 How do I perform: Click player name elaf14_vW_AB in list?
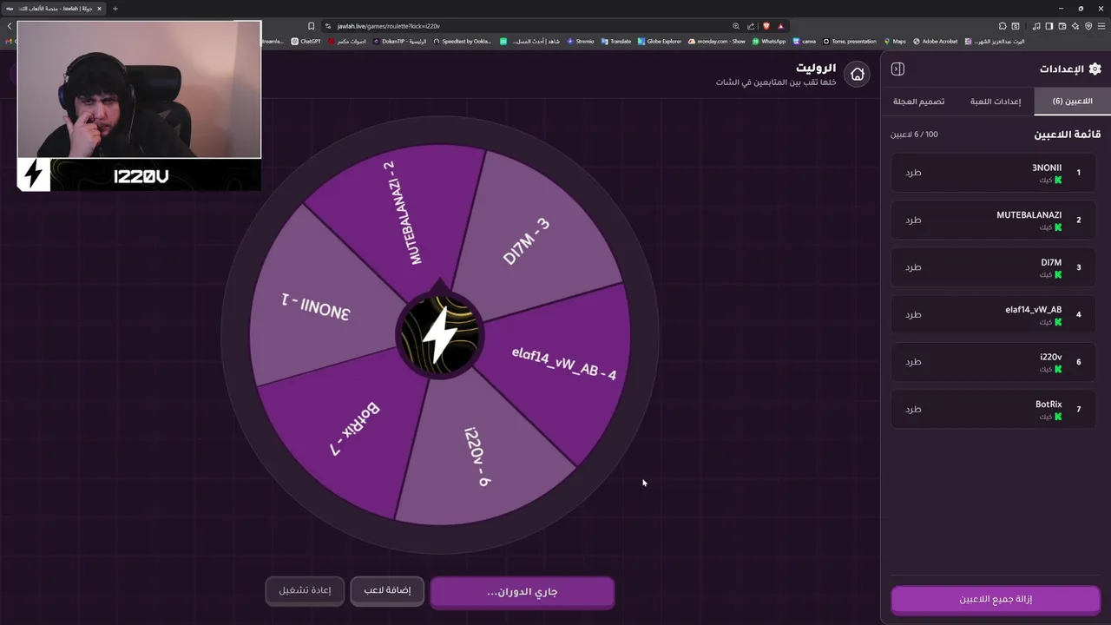(x=1034, y=310)
